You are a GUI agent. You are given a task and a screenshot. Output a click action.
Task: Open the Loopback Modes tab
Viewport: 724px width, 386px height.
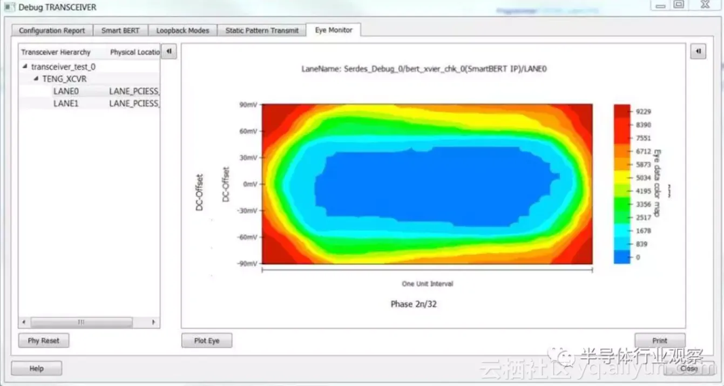point(182,31)
